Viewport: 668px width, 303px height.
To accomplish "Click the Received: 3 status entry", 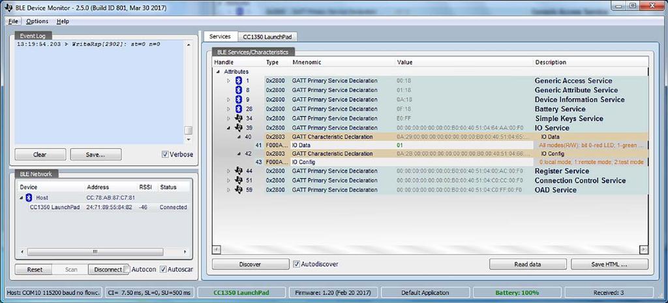I will pos(609,293).
